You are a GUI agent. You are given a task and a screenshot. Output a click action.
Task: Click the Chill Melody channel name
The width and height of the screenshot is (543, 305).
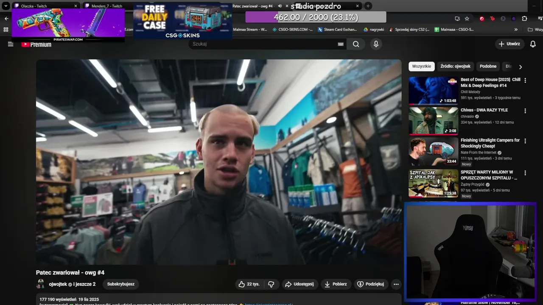(470, 92)
